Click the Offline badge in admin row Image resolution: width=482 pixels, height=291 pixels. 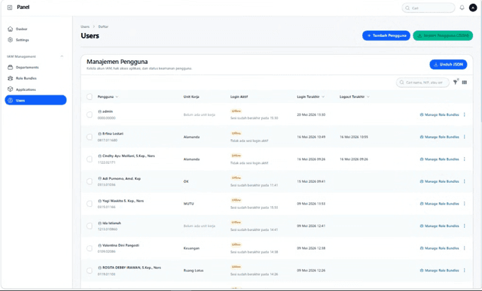click(236, 111)
